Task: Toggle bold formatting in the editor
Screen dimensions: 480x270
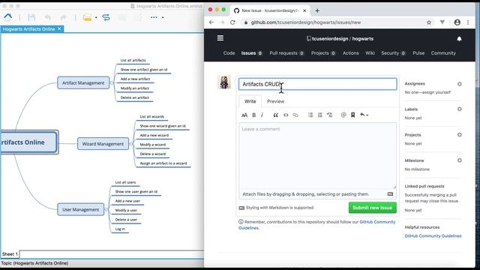Action: tap(253, 115)
